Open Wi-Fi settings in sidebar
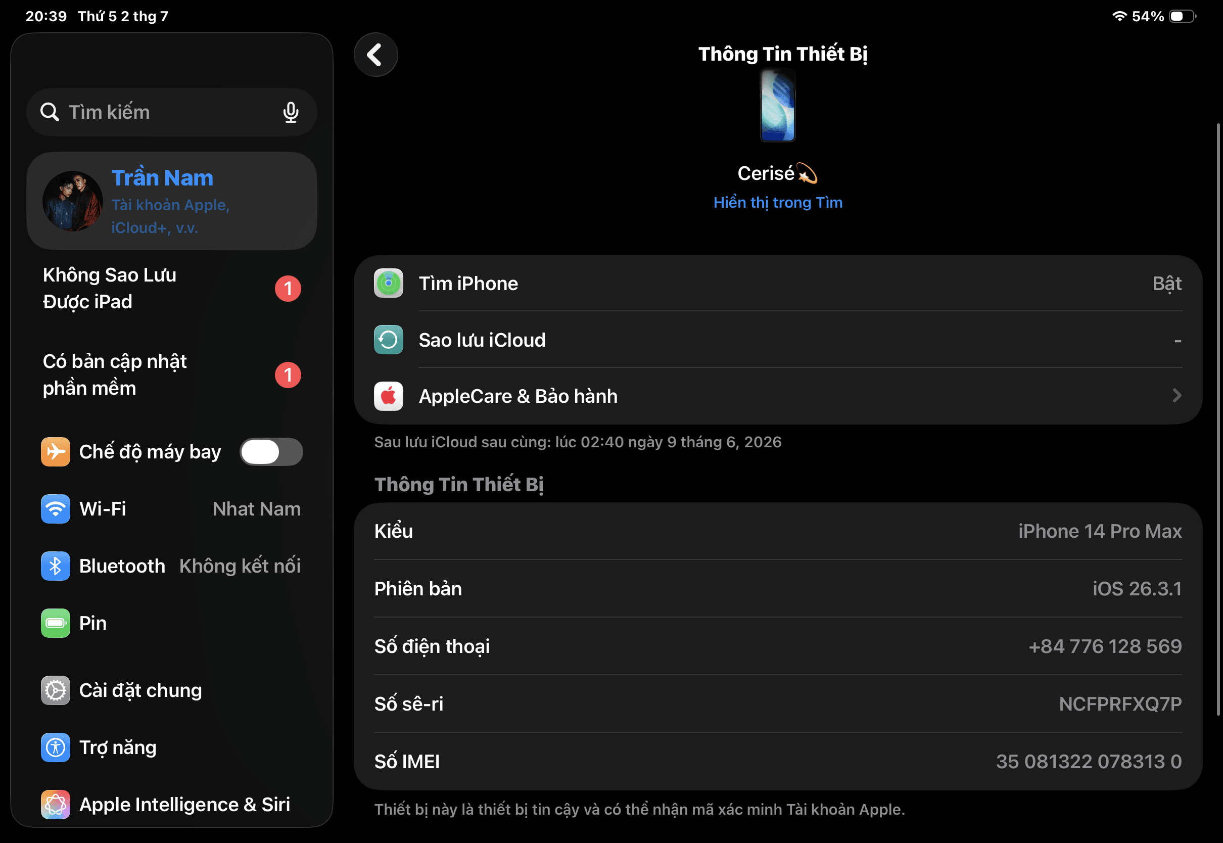 pyautogui.click(x=172, y=508)
